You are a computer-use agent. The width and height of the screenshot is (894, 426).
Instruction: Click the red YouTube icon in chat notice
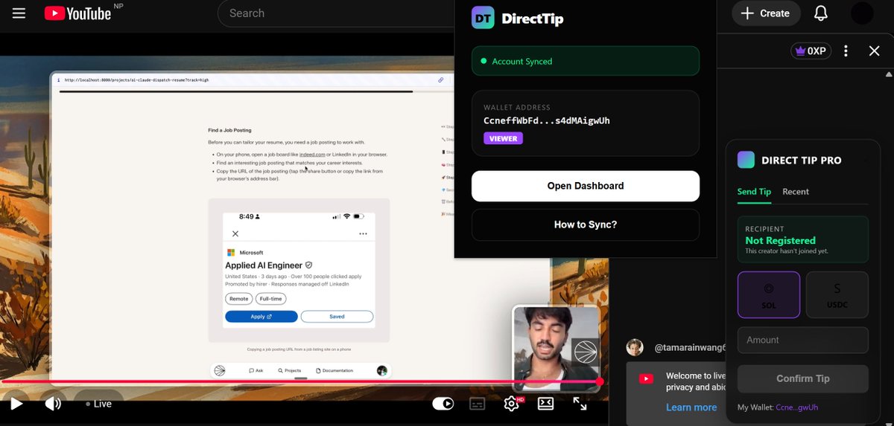tap(647, 378)
